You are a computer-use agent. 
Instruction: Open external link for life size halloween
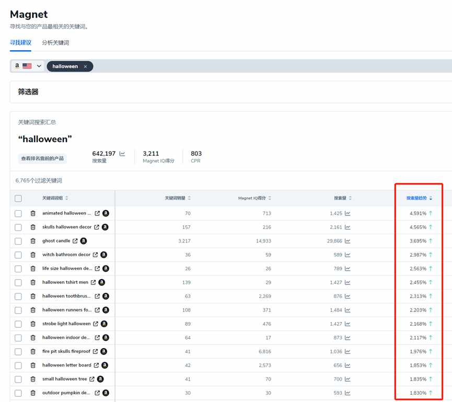(97, 269)
